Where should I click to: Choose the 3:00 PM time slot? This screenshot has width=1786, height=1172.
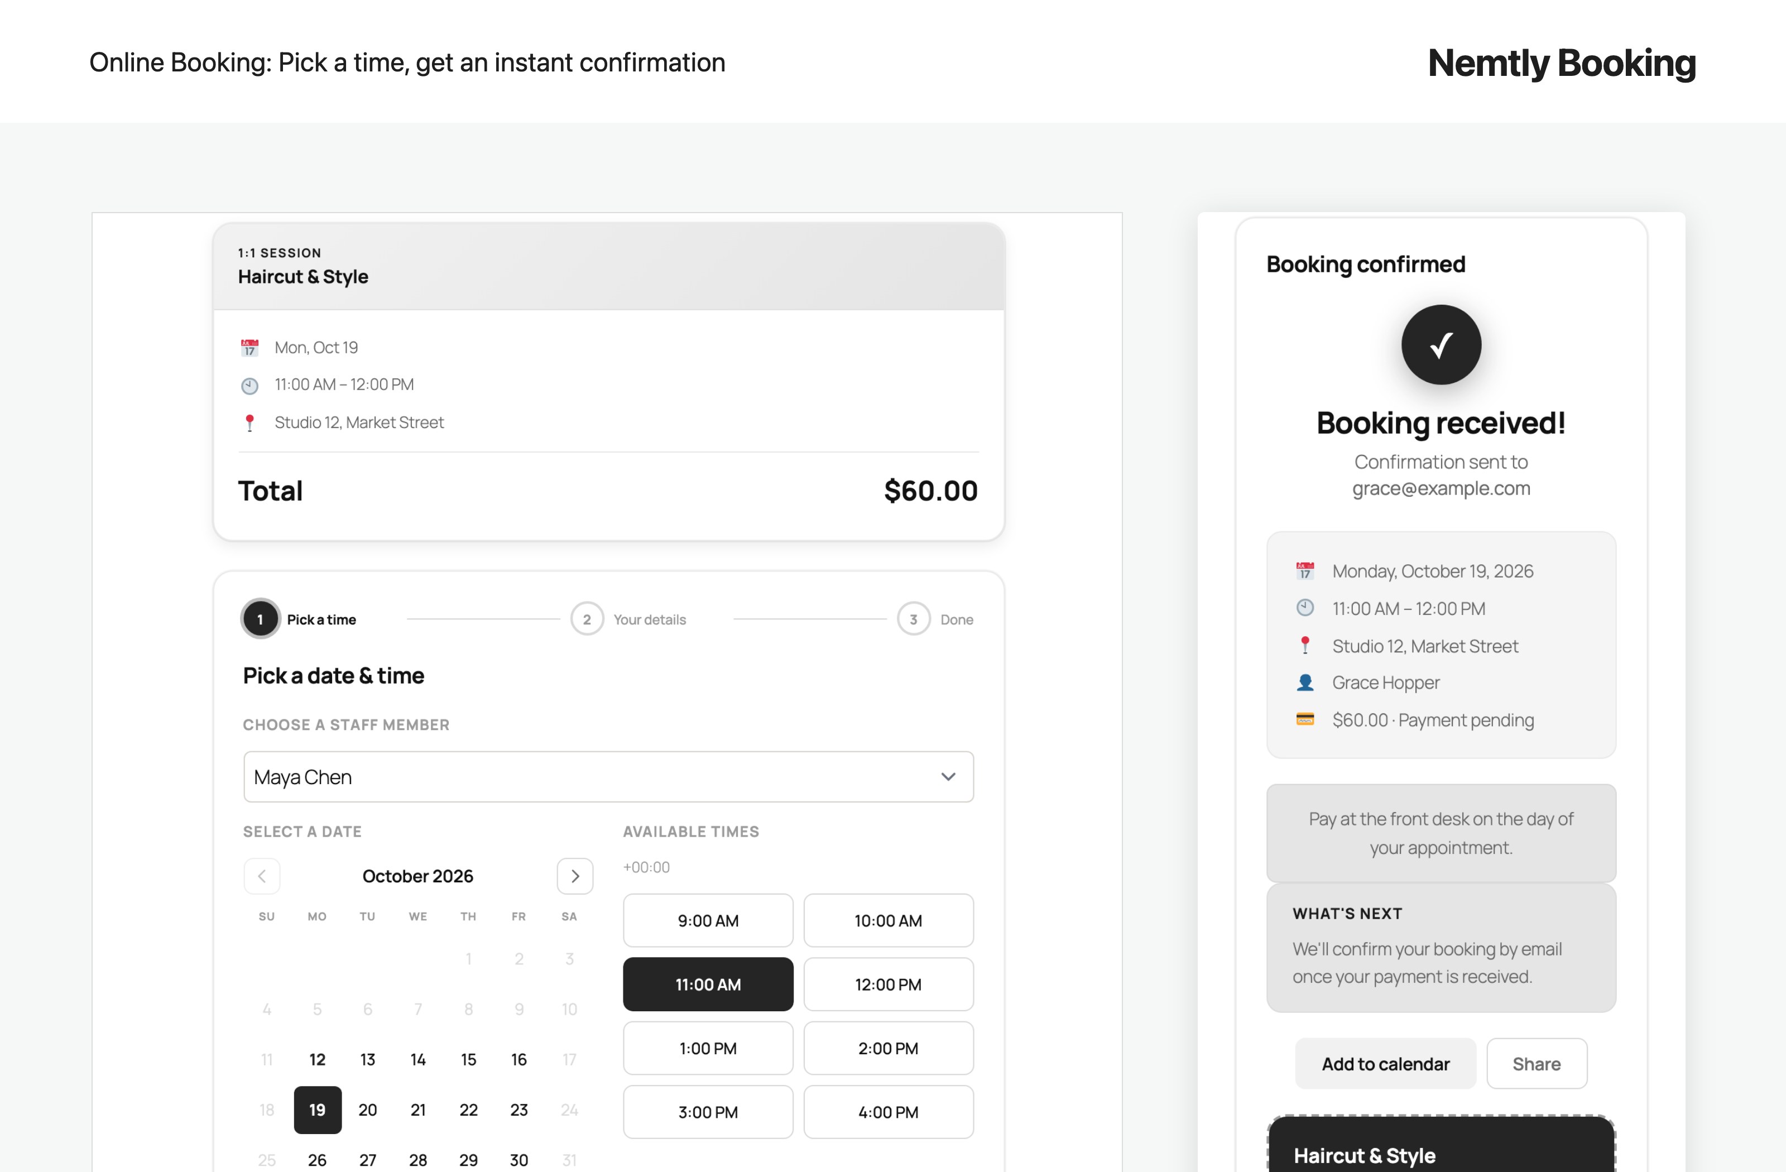coord(708,1112)
